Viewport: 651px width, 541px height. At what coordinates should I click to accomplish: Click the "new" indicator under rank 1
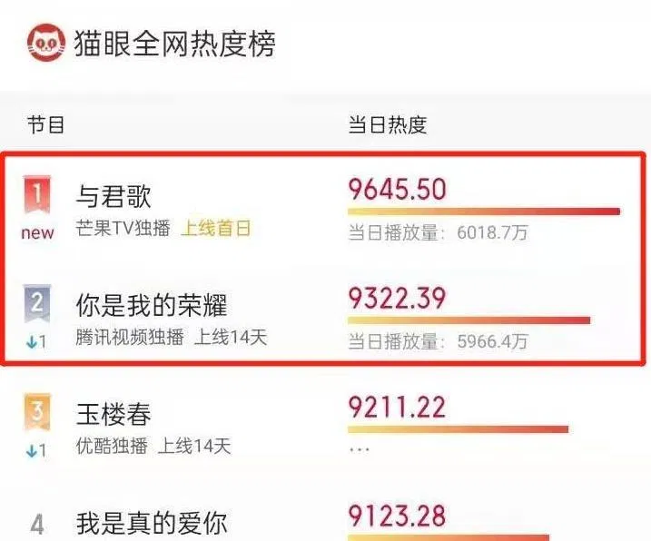(x=37, y=232)
